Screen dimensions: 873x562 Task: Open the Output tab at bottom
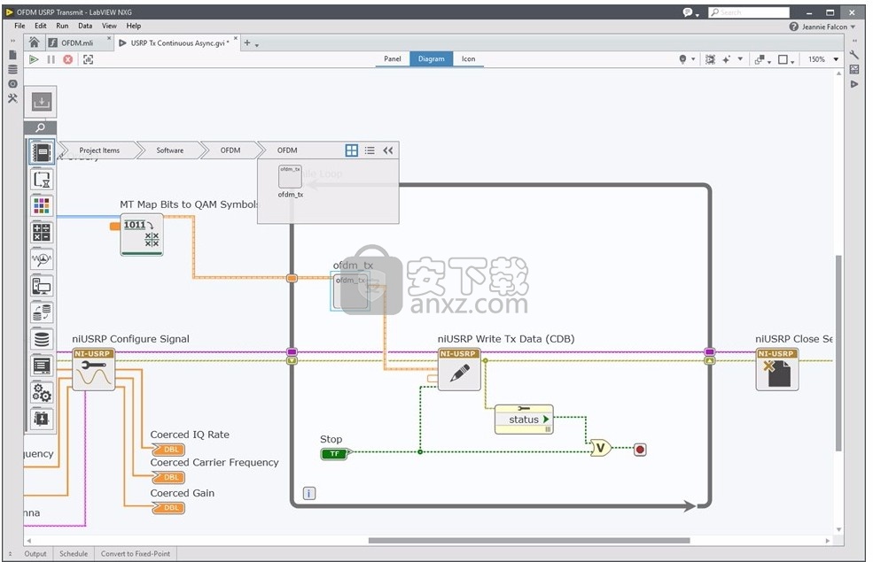pos(35,554)
